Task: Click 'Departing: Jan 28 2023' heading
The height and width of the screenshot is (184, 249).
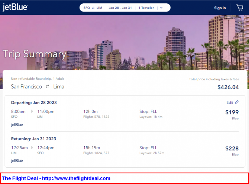Action: point(34,103)
